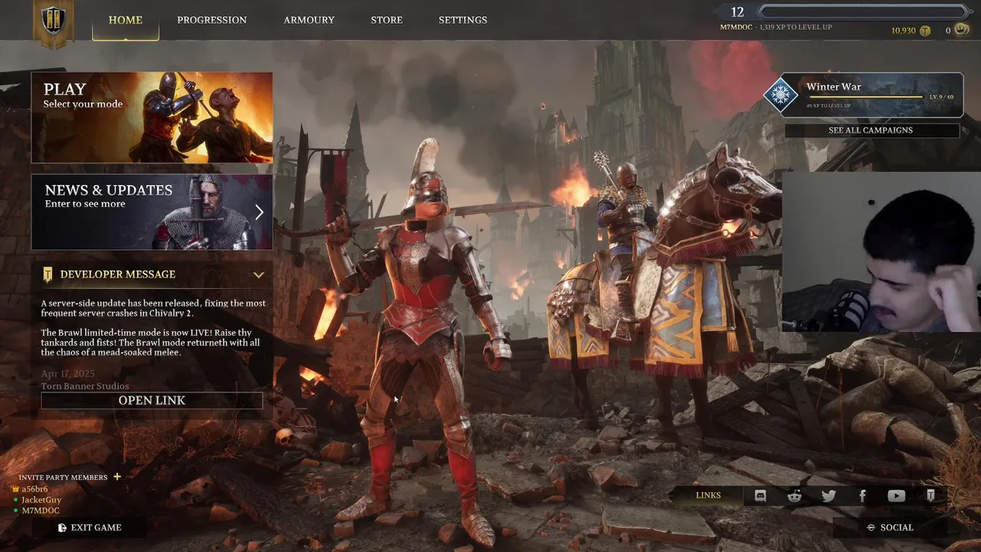Click the Links label in the bottom bar
The height and width of the screenshot is (552, 981).
pos(708,495)
